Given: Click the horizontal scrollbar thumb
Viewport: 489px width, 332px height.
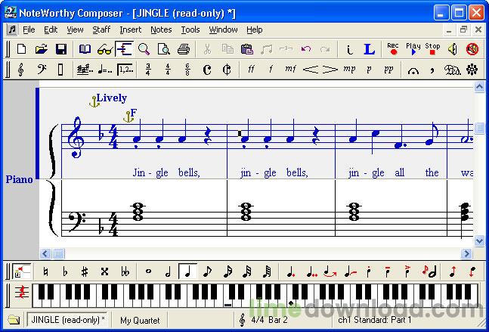Looking at the screenshot, I should point(58,253).
